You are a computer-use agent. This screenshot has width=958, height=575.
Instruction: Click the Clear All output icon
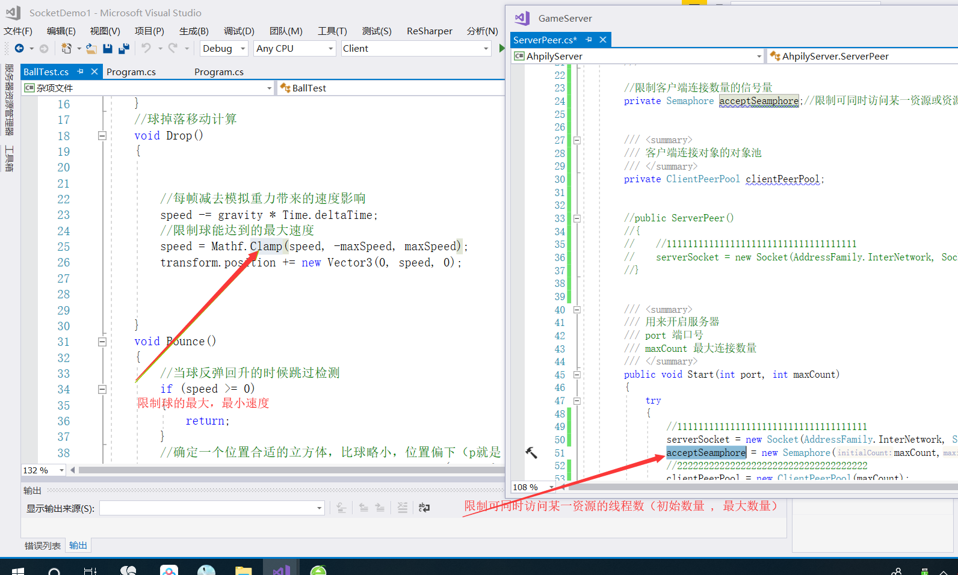403,508
